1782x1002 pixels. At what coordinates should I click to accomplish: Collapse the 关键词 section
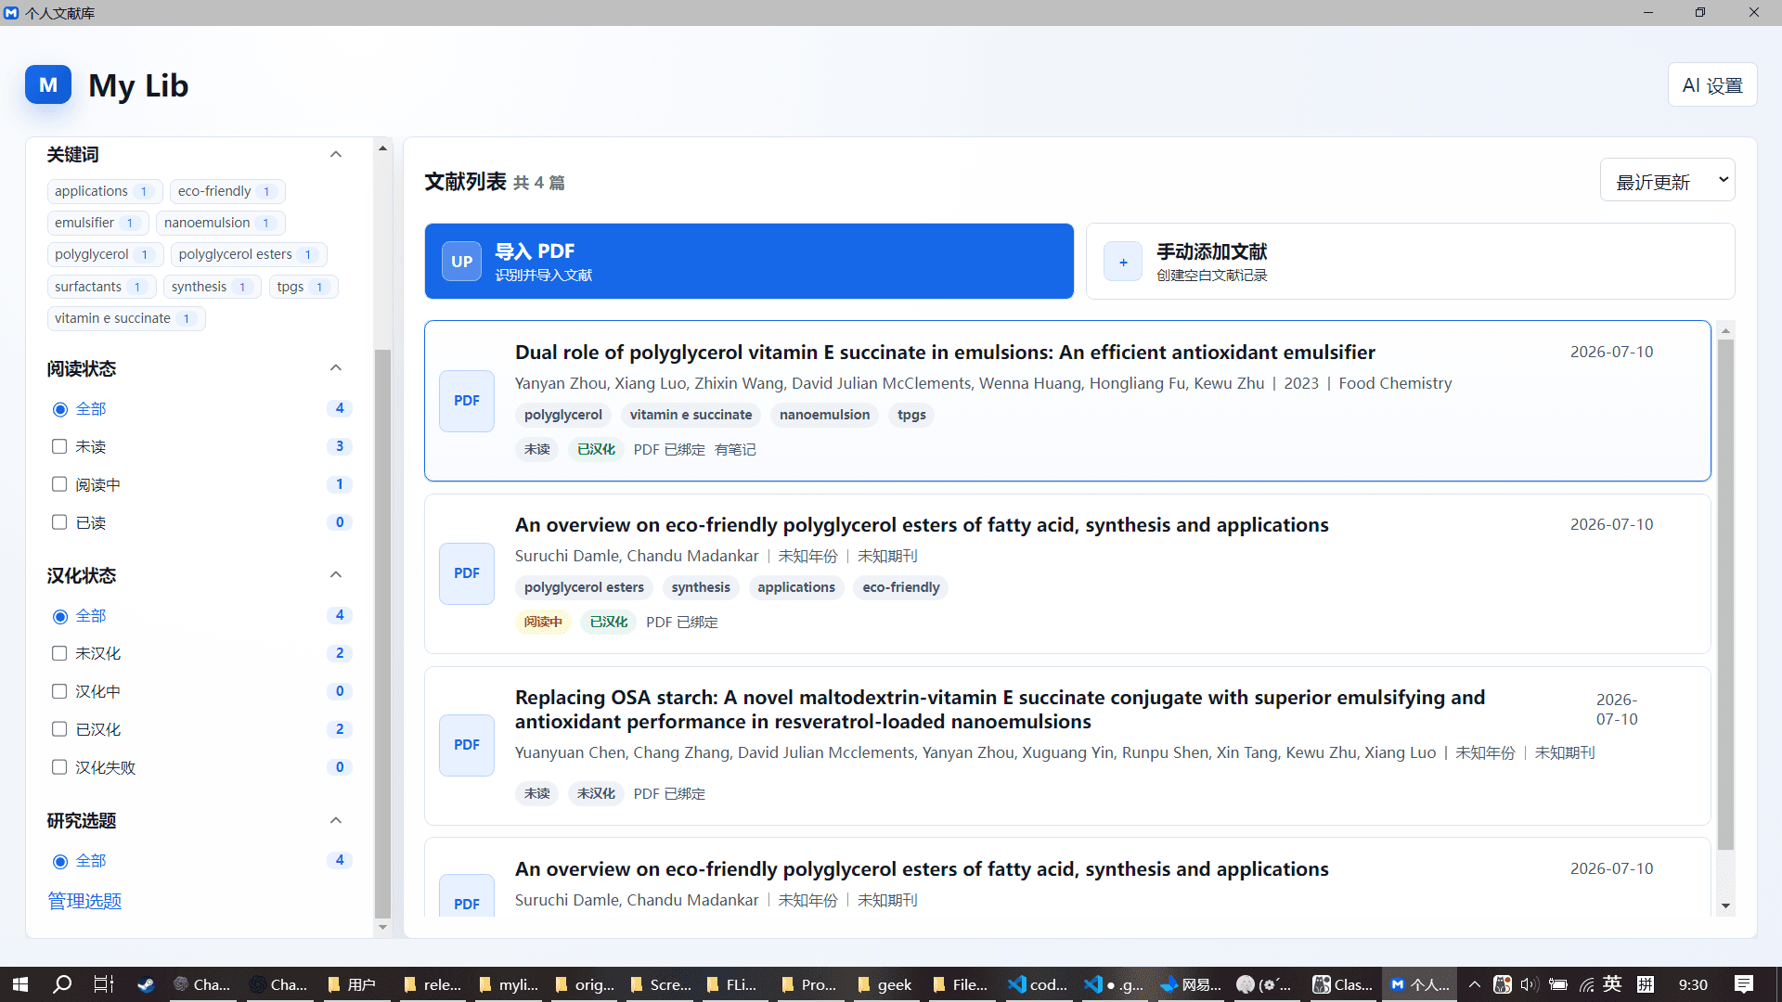(336, 154)
